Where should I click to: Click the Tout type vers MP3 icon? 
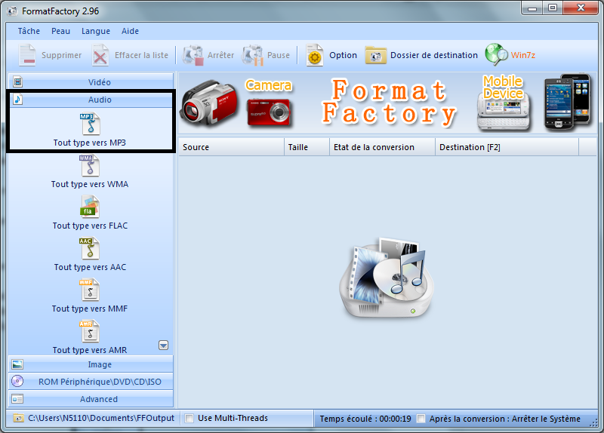pos(90,124)
